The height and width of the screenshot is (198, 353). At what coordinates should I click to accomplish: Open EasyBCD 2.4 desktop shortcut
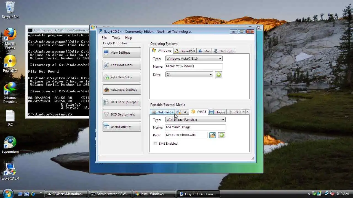point(10,172)
